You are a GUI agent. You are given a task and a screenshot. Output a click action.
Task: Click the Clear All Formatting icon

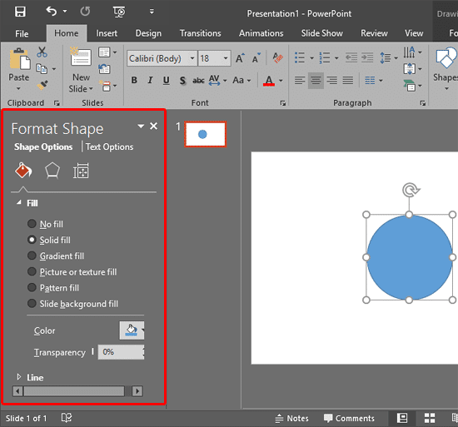277,57
